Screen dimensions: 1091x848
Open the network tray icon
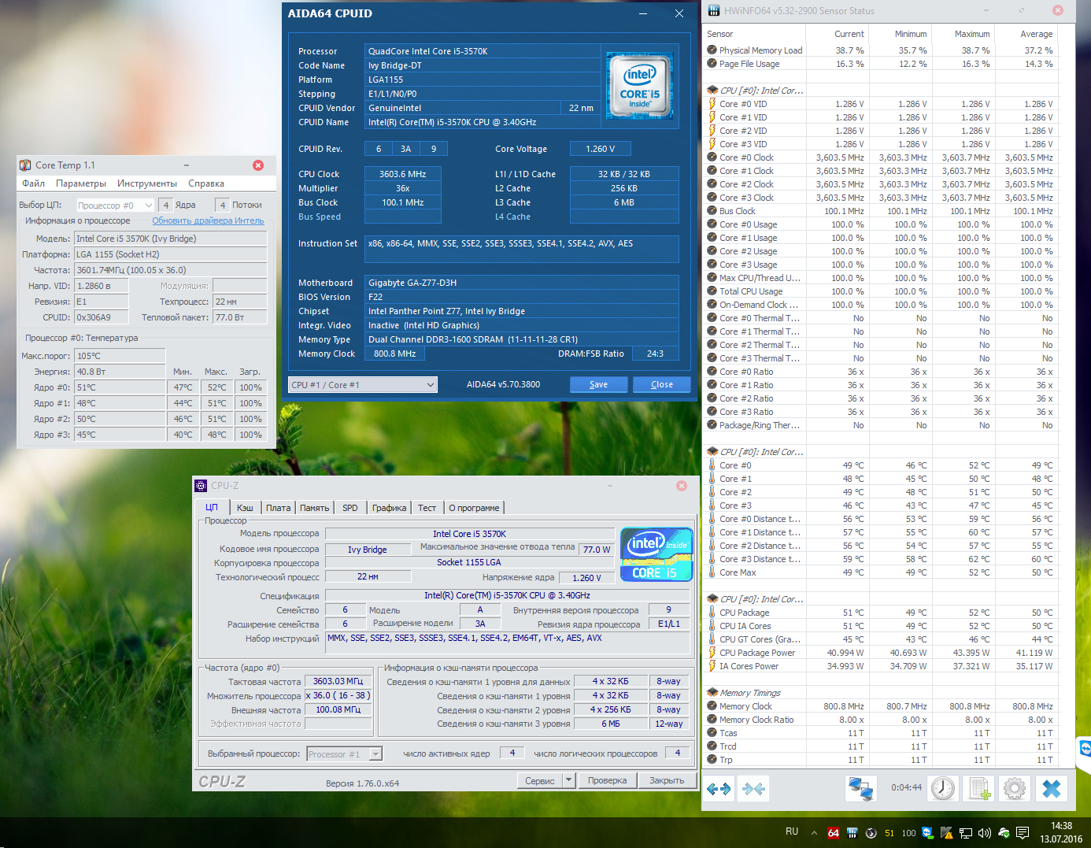tap(965, 832)
